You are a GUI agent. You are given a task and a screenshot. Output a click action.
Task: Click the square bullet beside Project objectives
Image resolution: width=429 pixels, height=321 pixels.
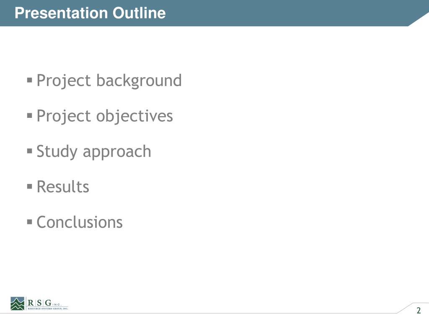[30, 116]
